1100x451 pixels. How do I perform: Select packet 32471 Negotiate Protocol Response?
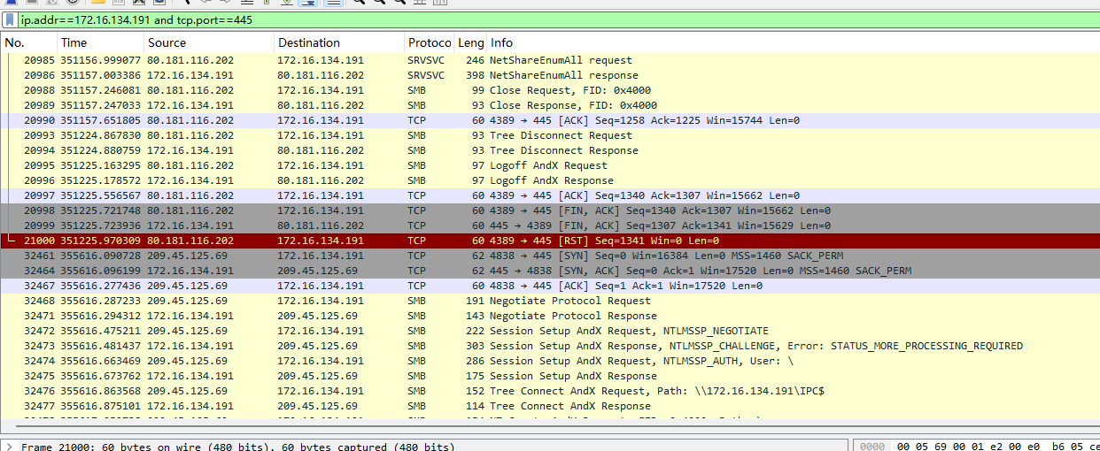pos(550,316)
